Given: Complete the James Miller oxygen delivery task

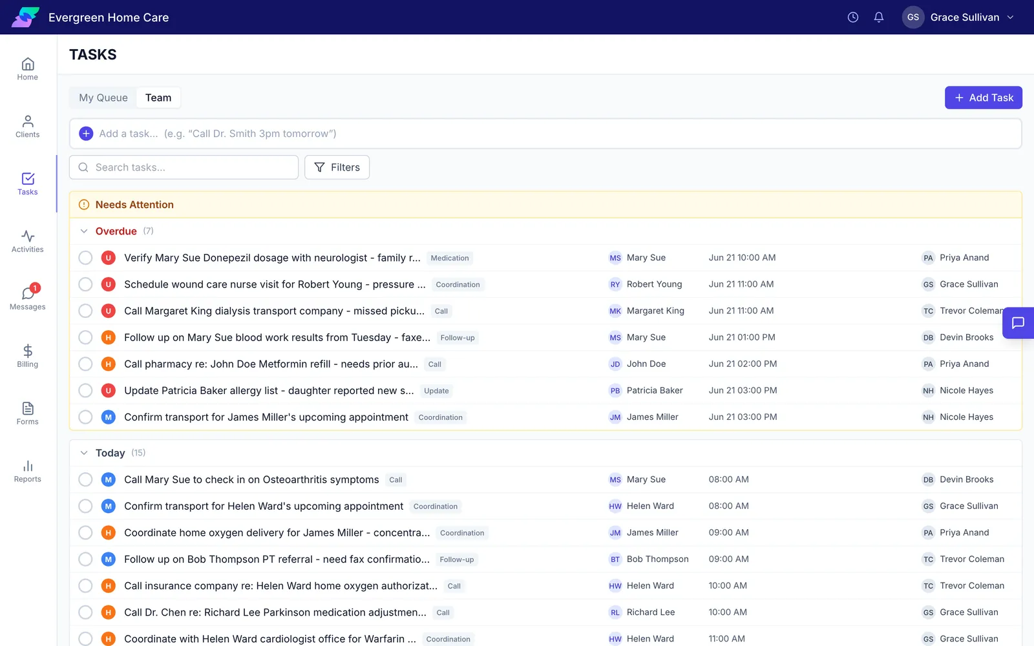Looking at the screenshot, I should pyautogui.click(x=85, y=533).
